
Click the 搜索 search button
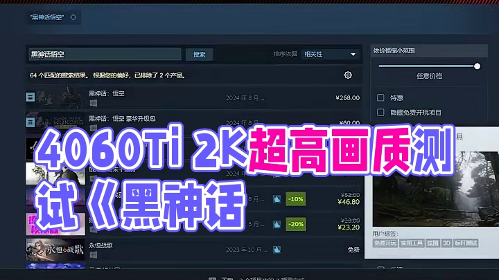pyautogui.click(x=200, y=55)
